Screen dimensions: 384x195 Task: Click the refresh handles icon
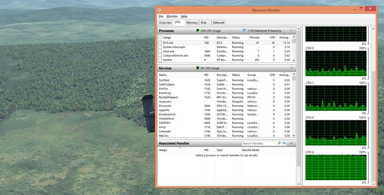click(285, 143)
